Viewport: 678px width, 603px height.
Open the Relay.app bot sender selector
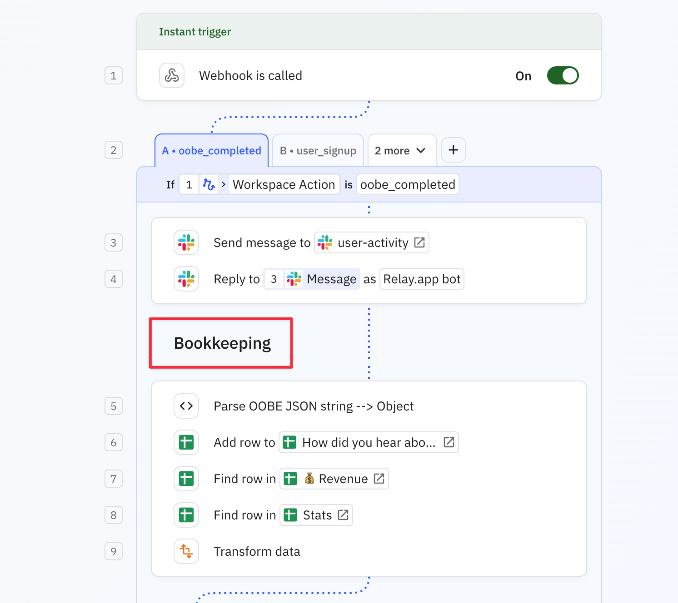click(x=422, y=279)
